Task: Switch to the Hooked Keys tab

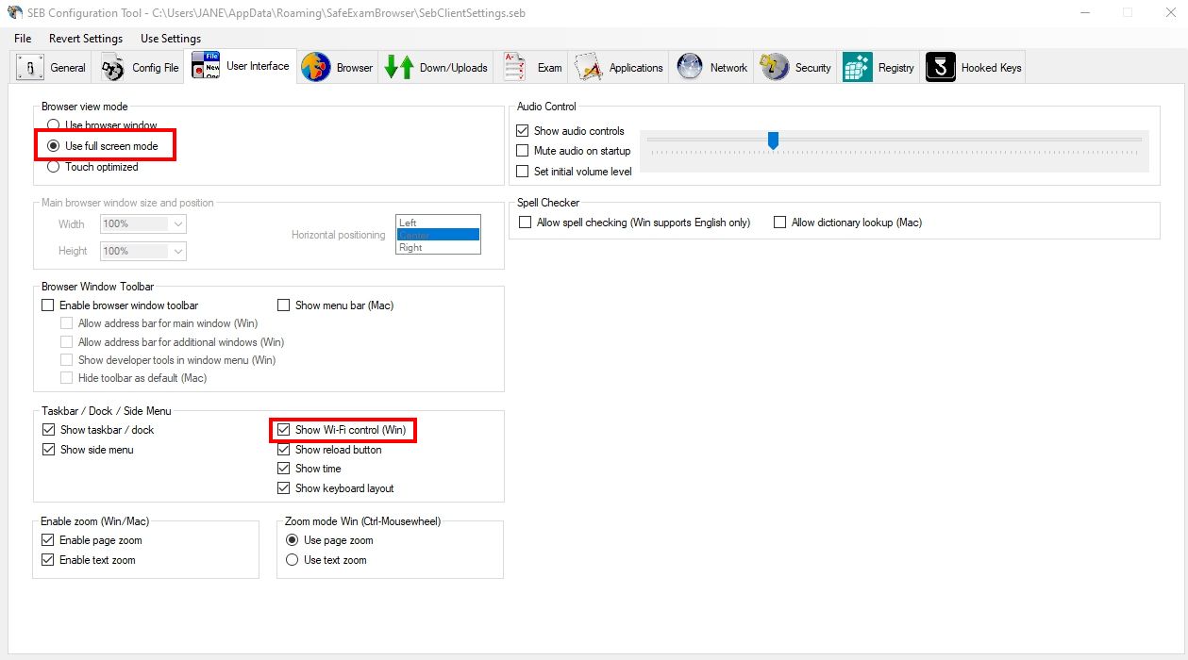Action: pyautogui.click(x=974, y=68)
